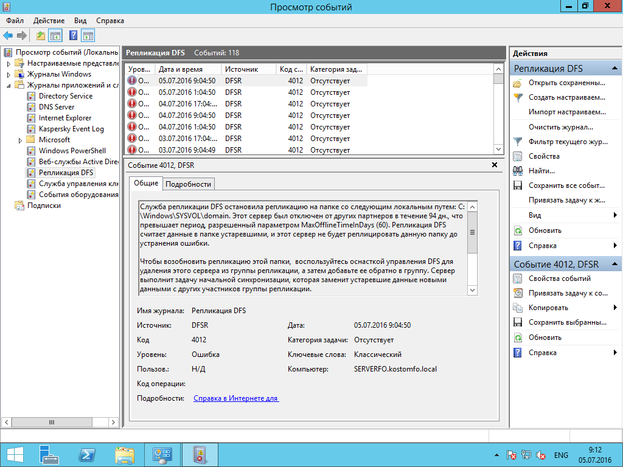Toggle the action pane toolbar icon
623x467 pixels.
tap(88, 35)
